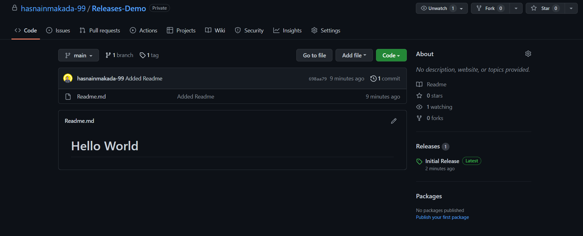Image resolution: width=583 pixels, height=236 pixels.
Task: Click the fork icon beside 0 forks
Action: (x=419, y=118)
